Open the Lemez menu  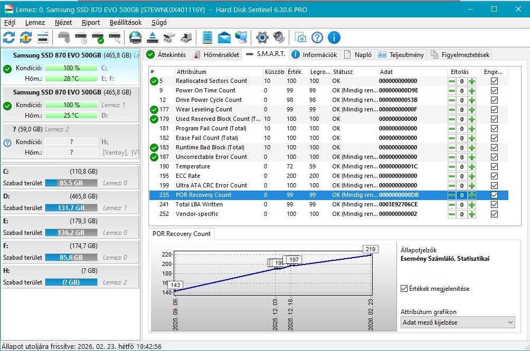click(35, 23)
